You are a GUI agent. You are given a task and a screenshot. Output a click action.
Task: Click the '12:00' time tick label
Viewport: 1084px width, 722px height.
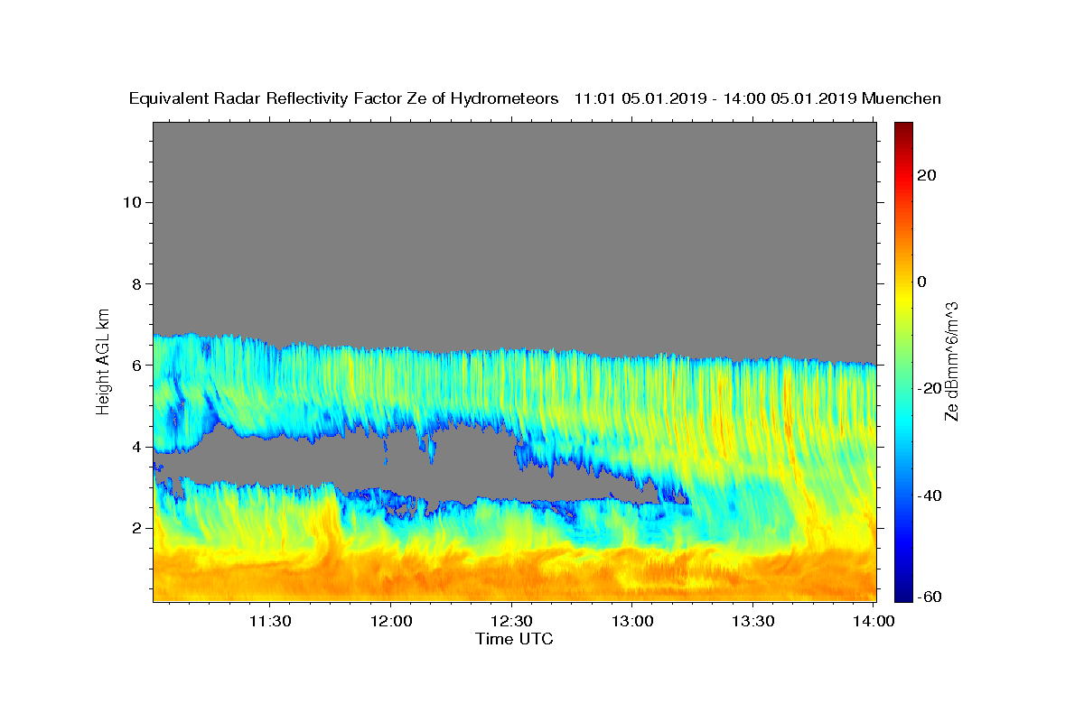click(x=391, y=621)
